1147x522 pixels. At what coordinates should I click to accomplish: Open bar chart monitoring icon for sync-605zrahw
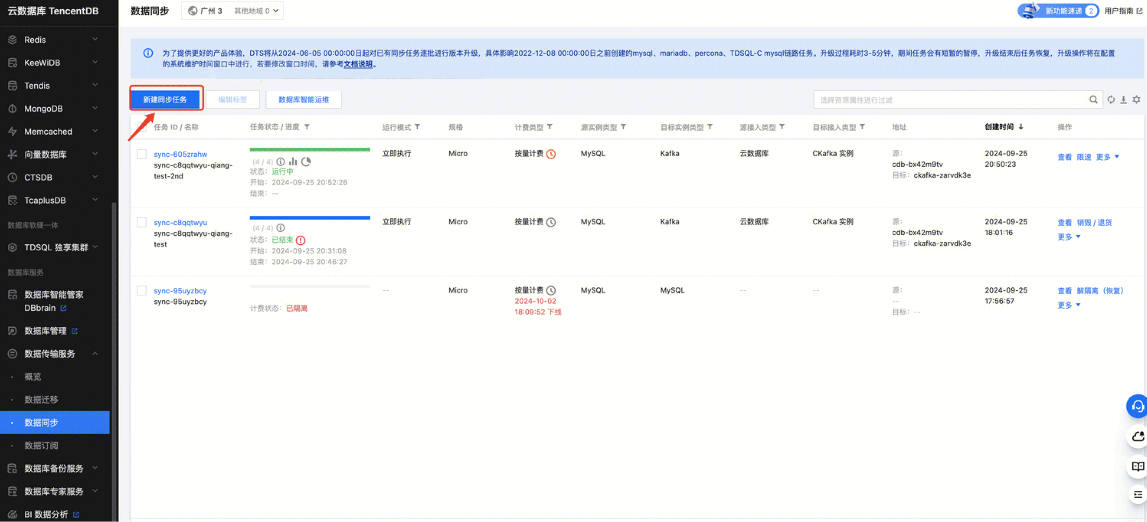pyautogui.click(x=293, y=162)
